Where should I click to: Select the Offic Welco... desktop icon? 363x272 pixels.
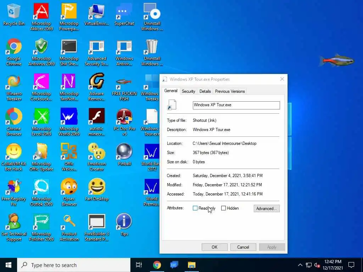(x=69, y=158)
